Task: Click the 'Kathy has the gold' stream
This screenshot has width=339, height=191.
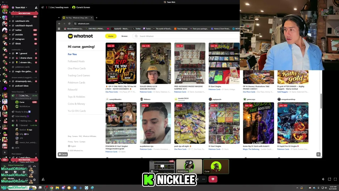Action: (x=293, y=77)
